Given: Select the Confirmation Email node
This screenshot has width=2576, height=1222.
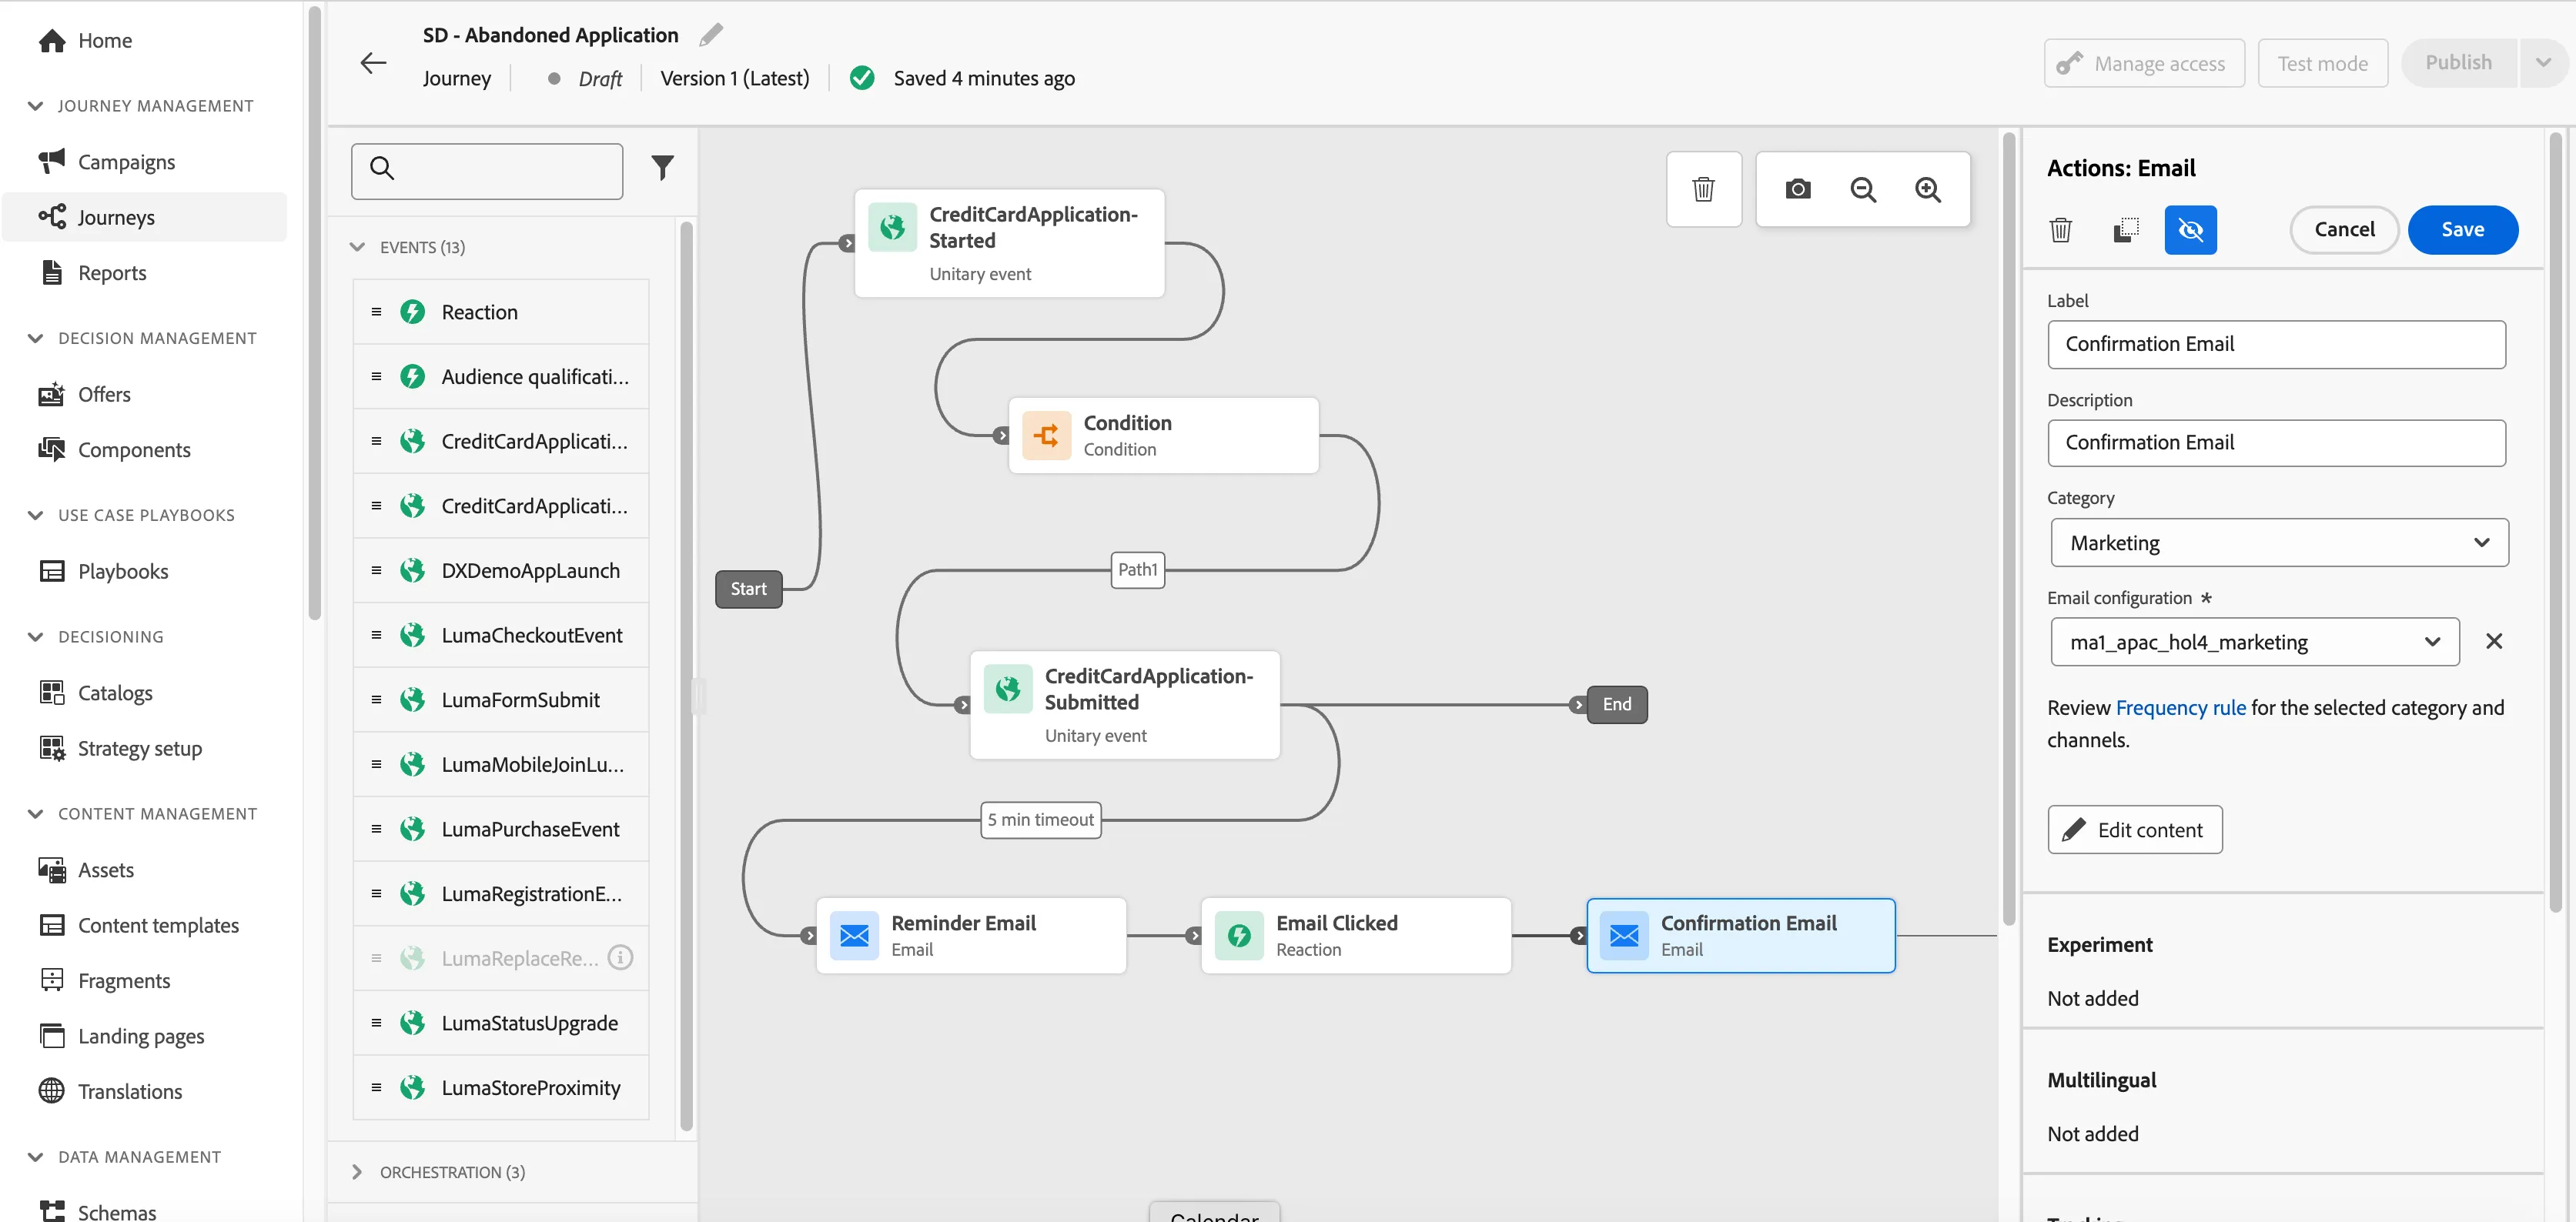Looking at the screenshot, I should [1740, 935].
